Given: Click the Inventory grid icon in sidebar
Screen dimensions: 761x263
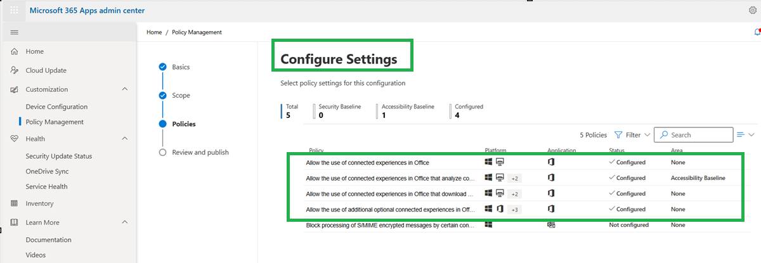Looking at the screenshot, I should [14, 203].
